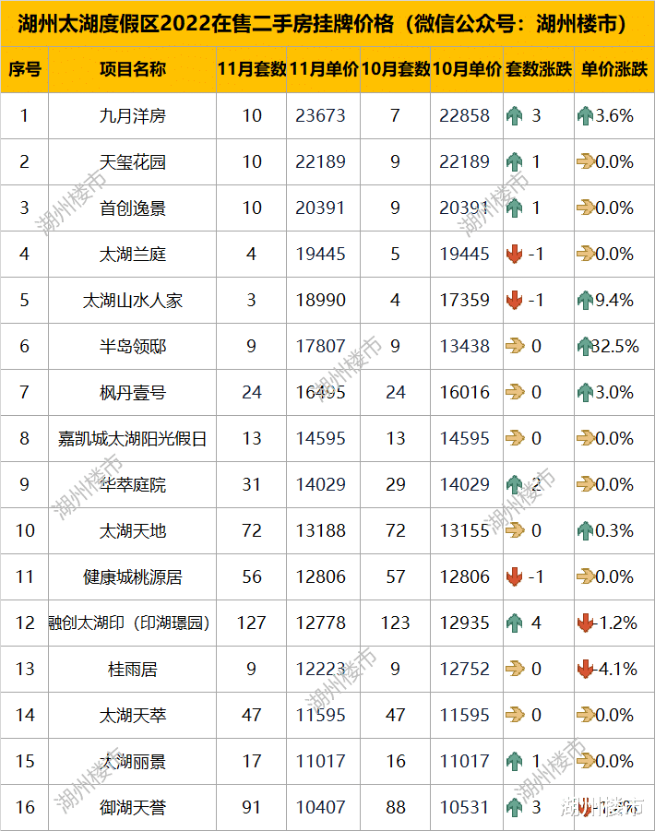Click yellow flat arrow in 嘉凯城太湖阳光假日 套数涨跌 cell

point(515,438)
